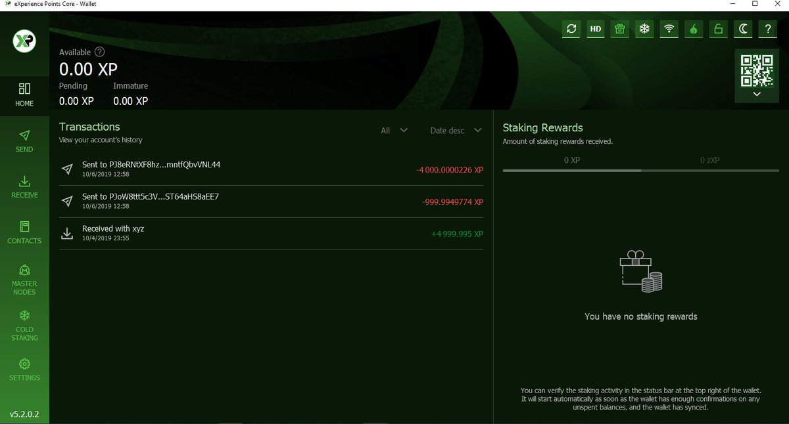This screenshot has height=424, width=789.
Task: Select the transaction sent to PJ8eRNtXF8hz
Action: (x=271, y=169)
